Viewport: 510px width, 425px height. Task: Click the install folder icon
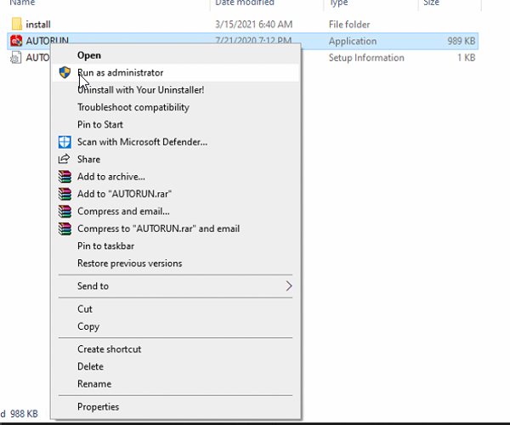17,24
